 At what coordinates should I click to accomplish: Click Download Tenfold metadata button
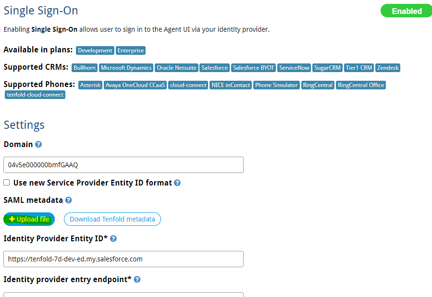click(x=112, y=219)
